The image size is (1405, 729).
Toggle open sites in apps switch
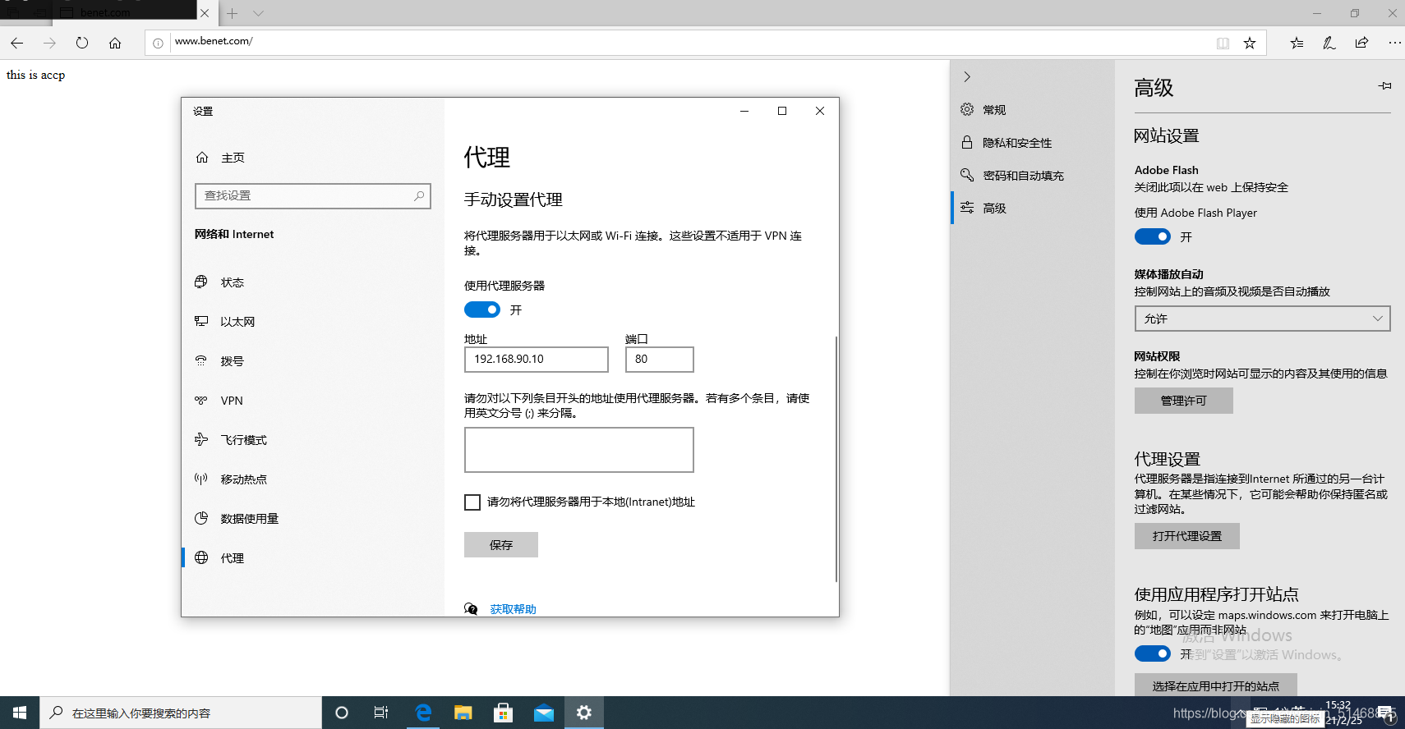tap(1152, 653)
